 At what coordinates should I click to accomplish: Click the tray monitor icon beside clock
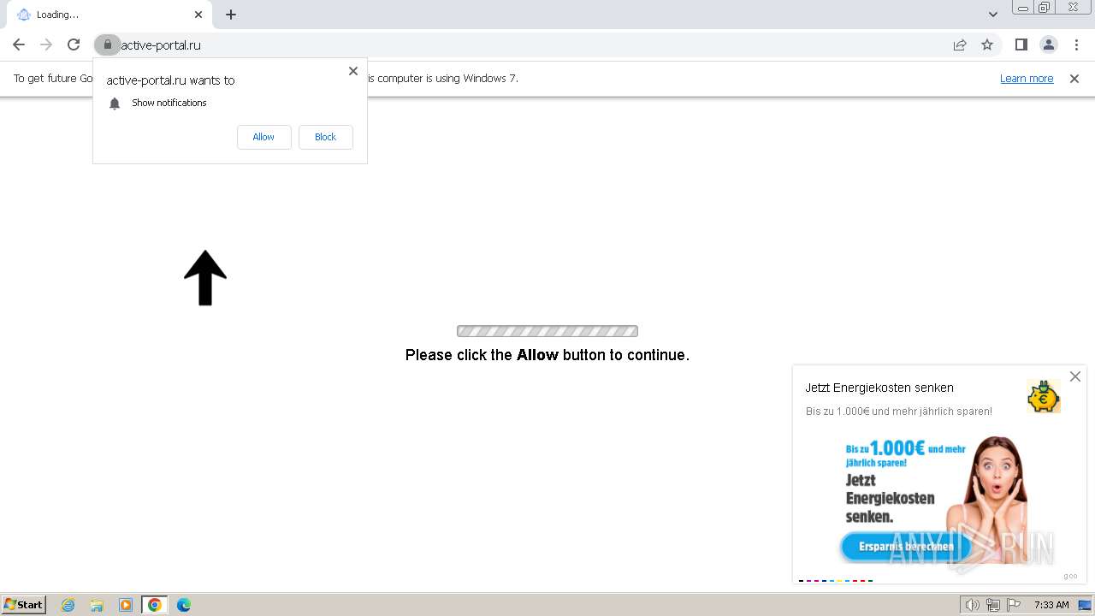coord(1085,605)
